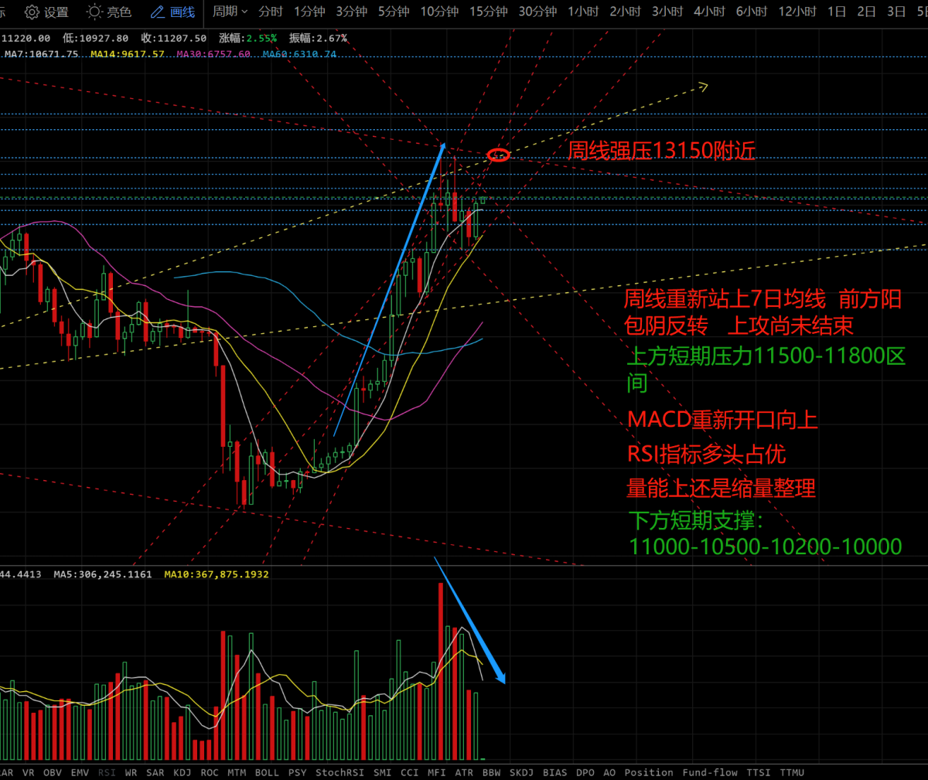The width and height of the screenshot is (928, 780).
Task: Select the 分时 time-sharing view
Action: pos(271,12)
